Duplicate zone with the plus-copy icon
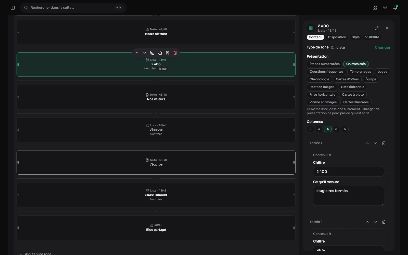 tap(152, 53)
